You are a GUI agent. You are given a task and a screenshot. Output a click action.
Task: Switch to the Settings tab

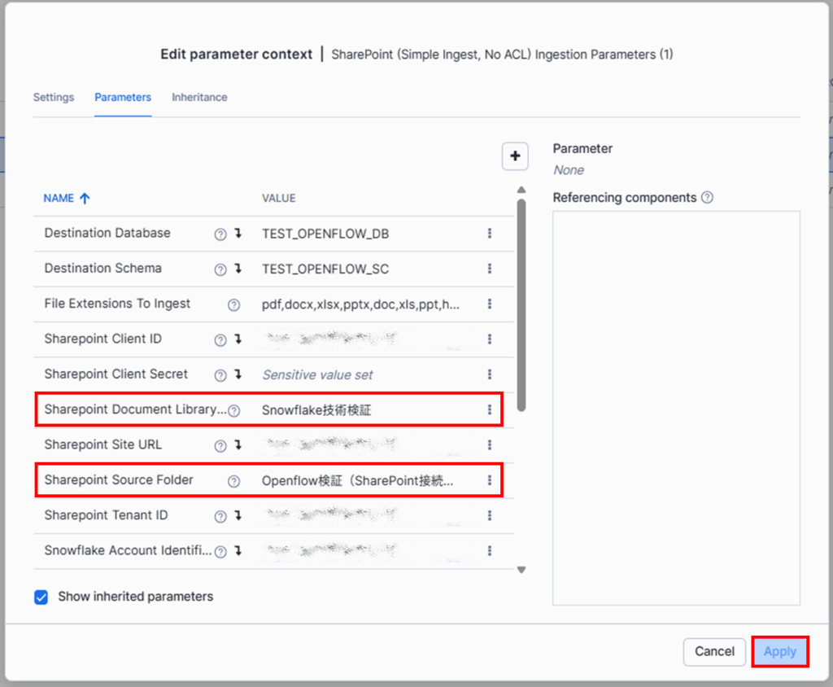pos(54,98)
